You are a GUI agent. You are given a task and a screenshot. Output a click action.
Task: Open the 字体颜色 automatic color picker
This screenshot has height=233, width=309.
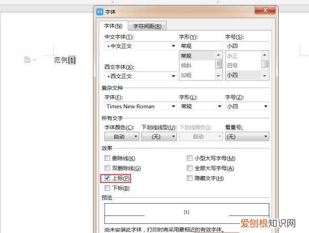(122, 137)
